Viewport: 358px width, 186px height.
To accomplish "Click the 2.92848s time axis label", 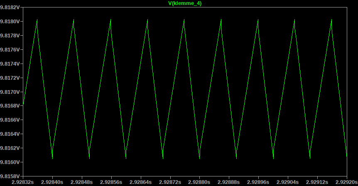I will pos(82,182).
